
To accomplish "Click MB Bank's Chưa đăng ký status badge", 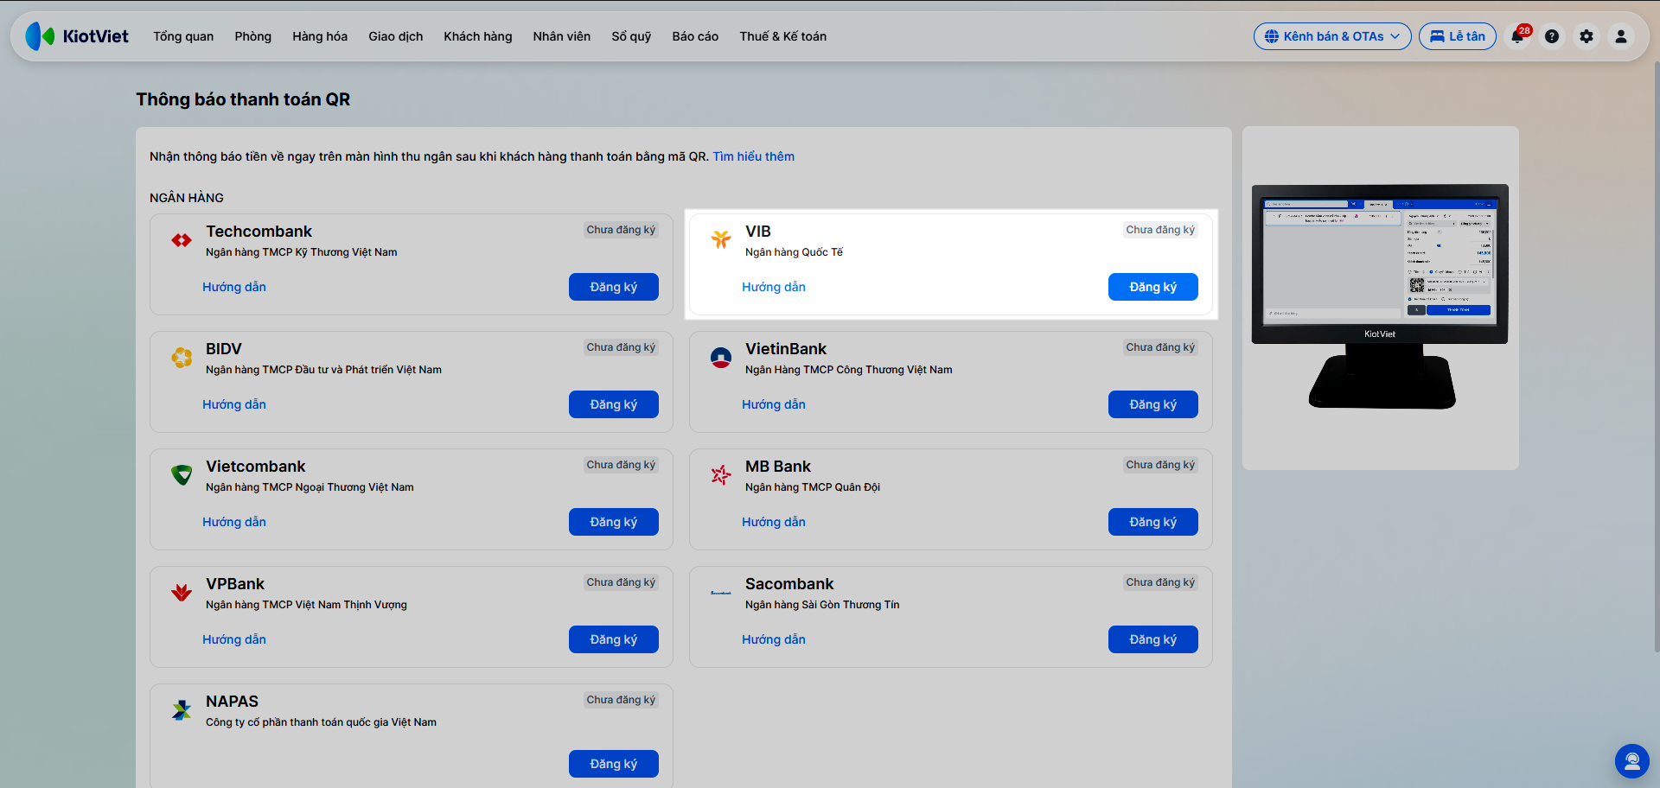I will point(1160,465).
